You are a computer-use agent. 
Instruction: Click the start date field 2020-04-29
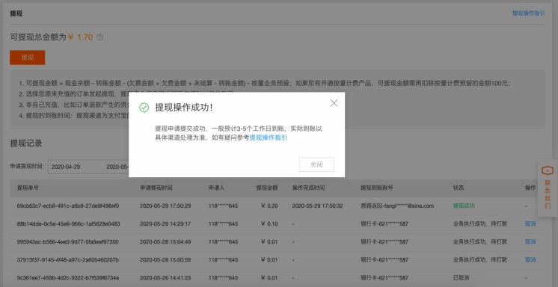[x=66, y=167]
